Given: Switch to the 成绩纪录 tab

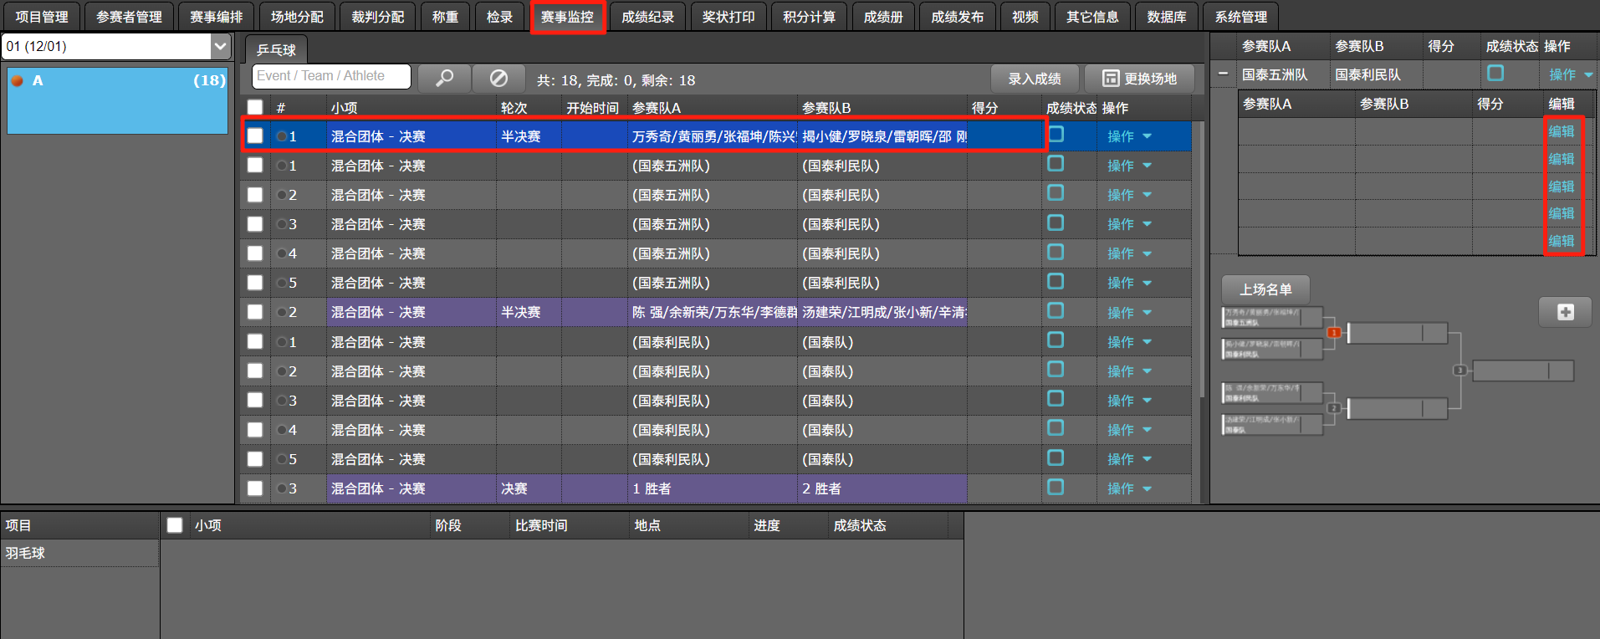Looking at the screenshot, I should [x=647, y=17].
